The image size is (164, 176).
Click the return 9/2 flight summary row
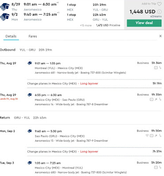62,17
